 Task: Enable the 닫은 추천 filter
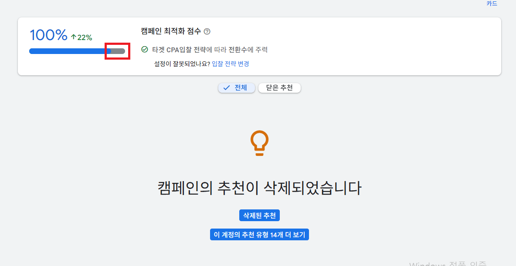pos(279,88)
